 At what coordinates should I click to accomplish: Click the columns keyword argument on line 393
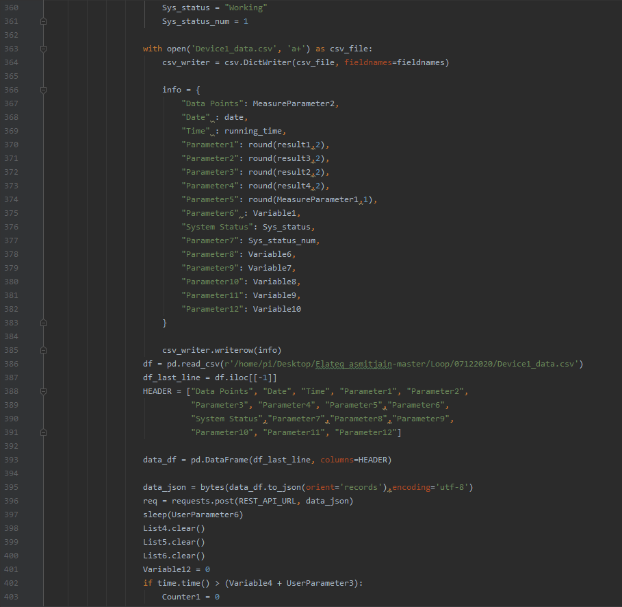[337, 460]
